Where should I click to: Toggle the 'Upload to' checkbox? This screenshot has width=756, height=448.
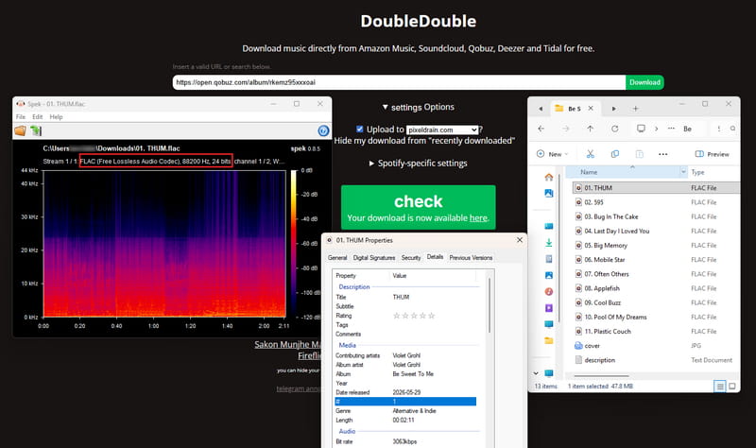pyautogui.click(x=359, y=129)
